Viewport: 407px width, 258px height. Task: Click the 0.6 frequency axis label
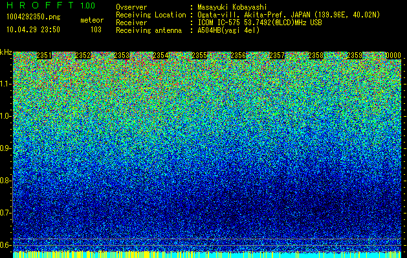[5, 245]
